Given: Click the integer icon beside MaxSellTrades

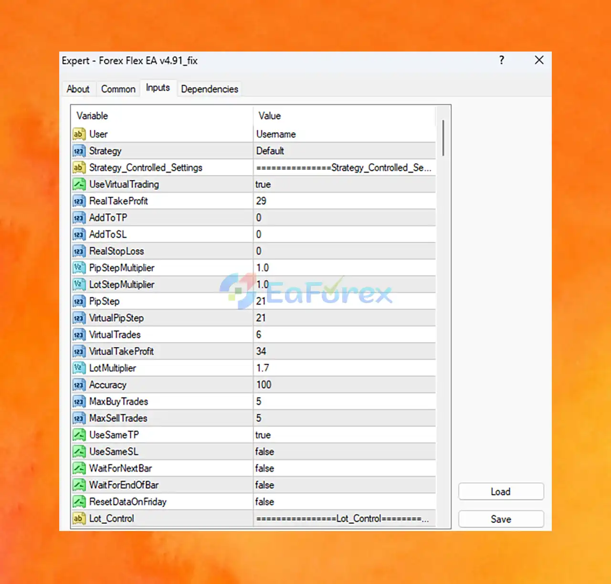Looking at the screenshot, I should pos(79,418).
